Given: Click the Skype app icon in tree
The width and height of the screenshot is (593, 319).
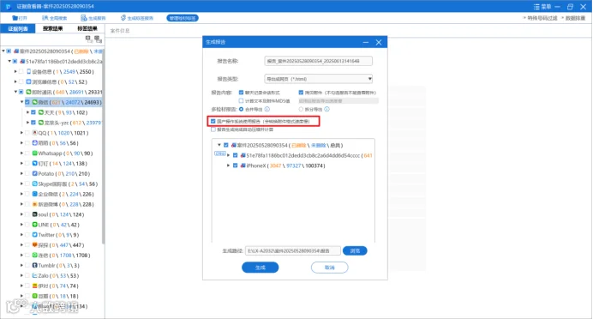Looking at the screenshot, I should tap(34, 184).
